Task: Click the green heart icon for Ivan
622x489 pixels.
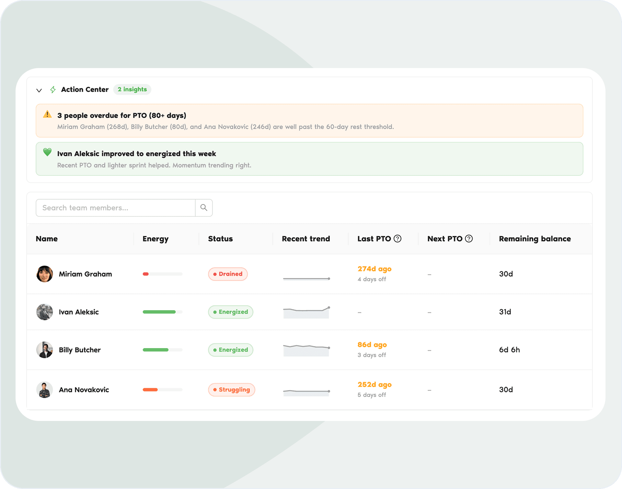Action: pos(47,152)
